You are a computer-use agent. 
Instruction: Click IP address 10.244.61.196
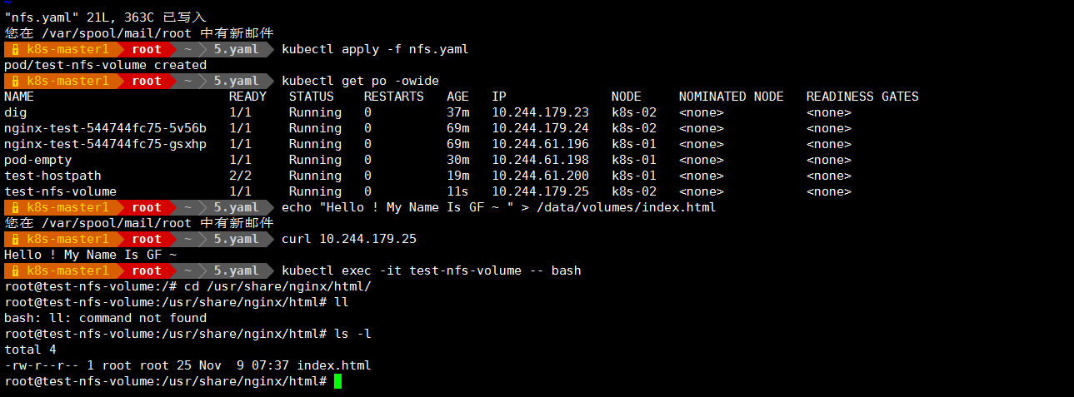(x=540, y=144)
